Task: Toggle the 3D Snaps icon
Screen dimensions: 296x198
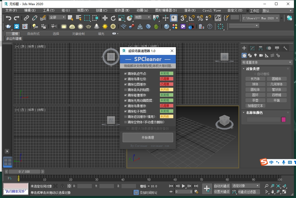Action: (x=183, y=18)
